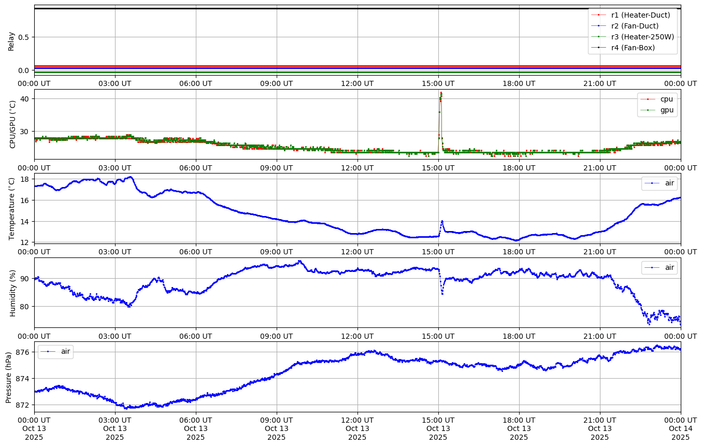This screenshot has width=702, height=446.
Task: Click the r3 (Heater-250W) legend entry
Action: coord(642,37)
